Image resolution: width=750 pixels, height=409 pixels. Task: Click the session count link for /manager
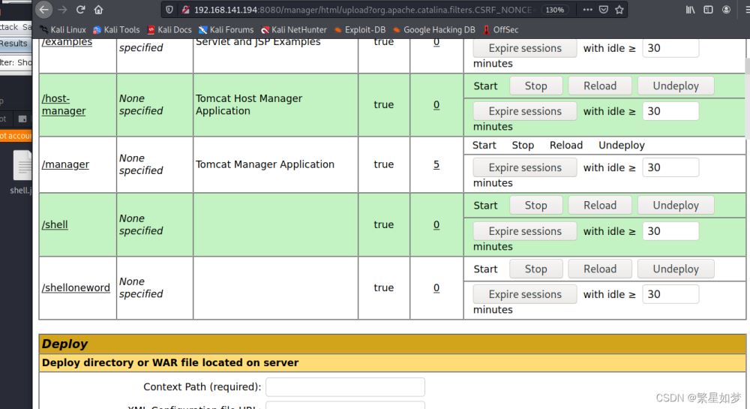click(x=436, y=164)
